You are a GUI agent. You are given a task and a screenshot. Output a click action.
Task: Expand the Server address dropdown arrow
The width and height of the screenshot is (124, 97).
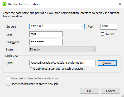pos(82,27)
